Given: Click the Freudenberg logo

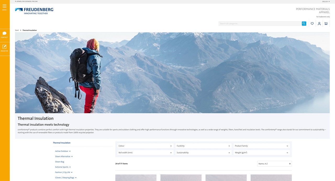Looking at the screenshot, I should coord(34,11).
